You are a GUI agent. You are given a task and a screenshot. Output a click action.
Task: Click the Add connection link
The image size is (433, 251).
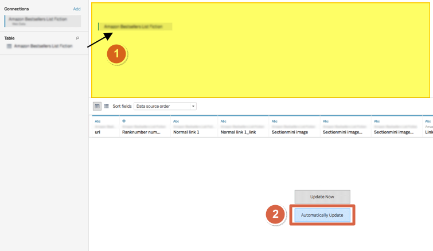(77, 9)
